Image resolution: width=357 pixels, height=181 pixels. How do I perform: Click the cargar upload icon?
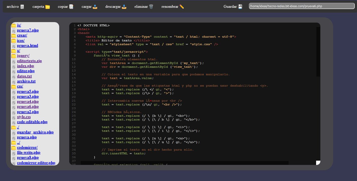click(95, 7)
